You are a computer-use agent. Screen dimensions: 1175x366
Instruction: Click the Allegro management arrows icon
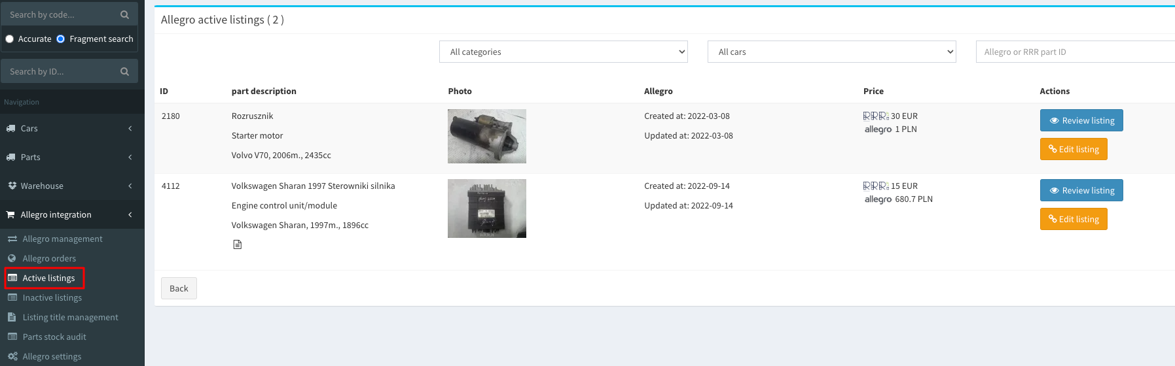12,239
